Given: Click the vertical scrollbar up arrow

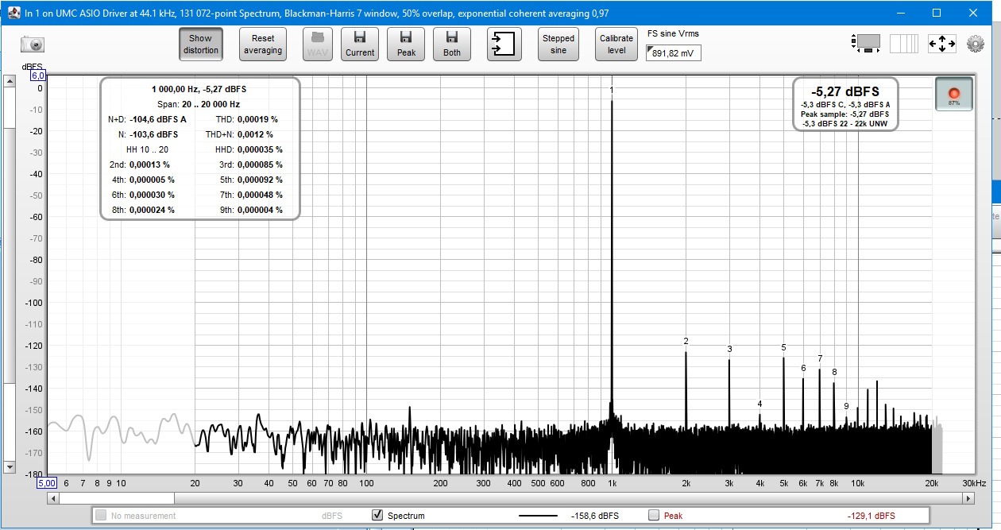Looking at the screenshot, I should pos(10,80).
